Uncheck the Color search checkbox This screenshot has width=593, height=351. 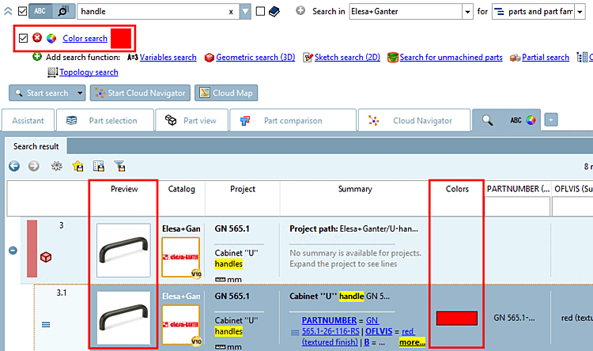point(23,38)
